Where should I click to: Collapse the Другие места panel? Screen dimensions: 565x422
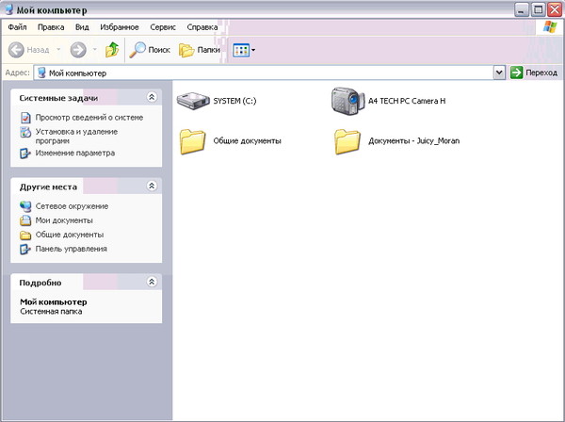pyautogui.click(x=152, y=187)
